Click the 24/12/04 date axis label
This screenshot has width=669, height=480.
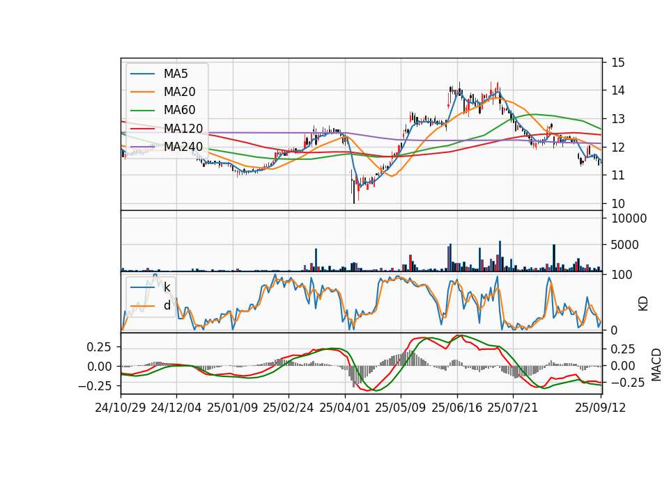tap(176, 408)
